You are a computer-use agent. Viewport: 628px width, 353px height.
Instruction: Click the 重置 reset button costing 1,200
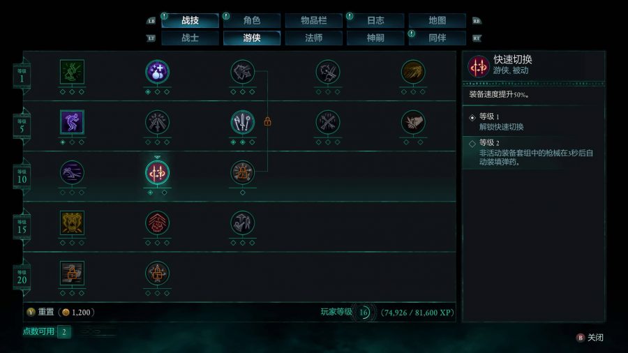61,312
